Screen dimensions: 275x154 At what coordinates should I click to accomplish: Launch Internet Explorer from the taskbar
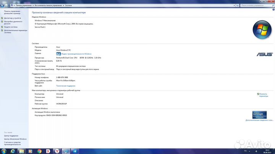[x=13, y=151]
